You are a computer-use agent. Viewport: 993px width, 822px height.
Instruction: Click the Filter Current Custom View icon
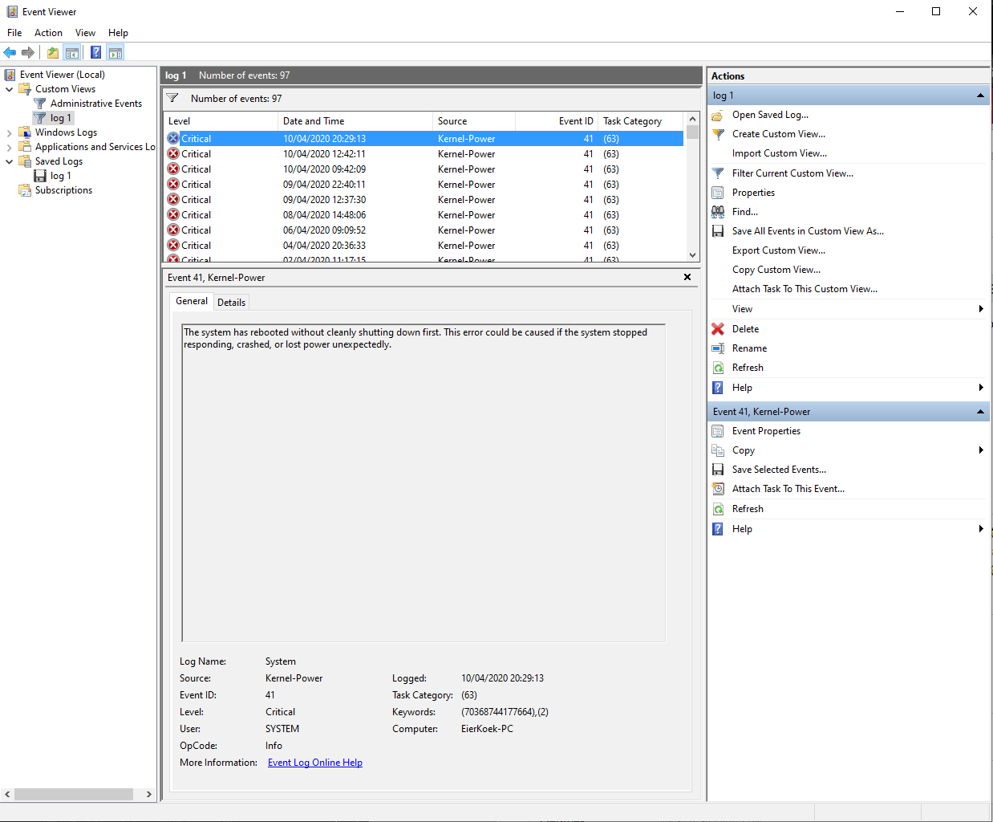(x=718, y=173)
